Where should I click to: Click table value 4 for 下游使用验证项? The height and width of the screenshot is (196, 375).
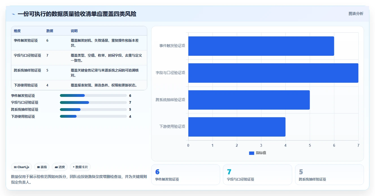click(47, 85)
